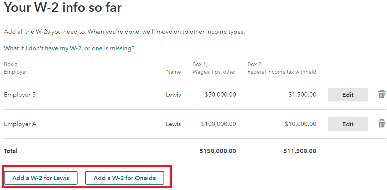Edit the Employer 5 W-2
387x190 pixels.
348,95
